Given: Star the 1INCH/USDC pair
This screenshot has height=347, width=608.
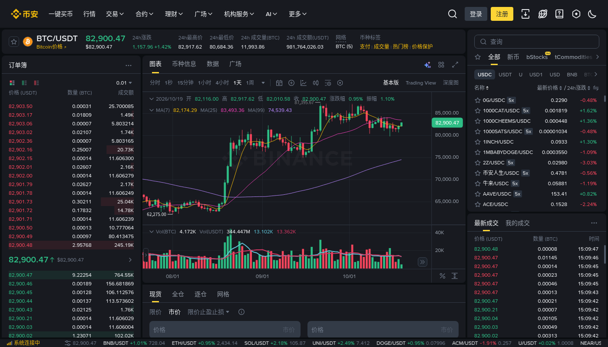Looking at the screenshot, I should point(478,142).
